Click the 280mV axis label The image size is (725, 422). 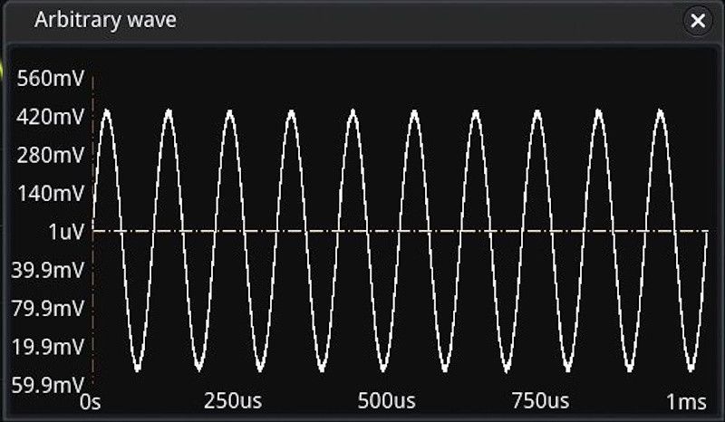[50, 155]
